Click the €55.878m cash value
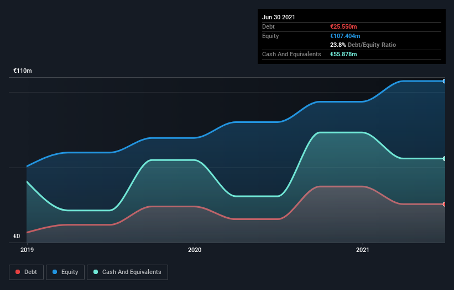 (343, 54)
